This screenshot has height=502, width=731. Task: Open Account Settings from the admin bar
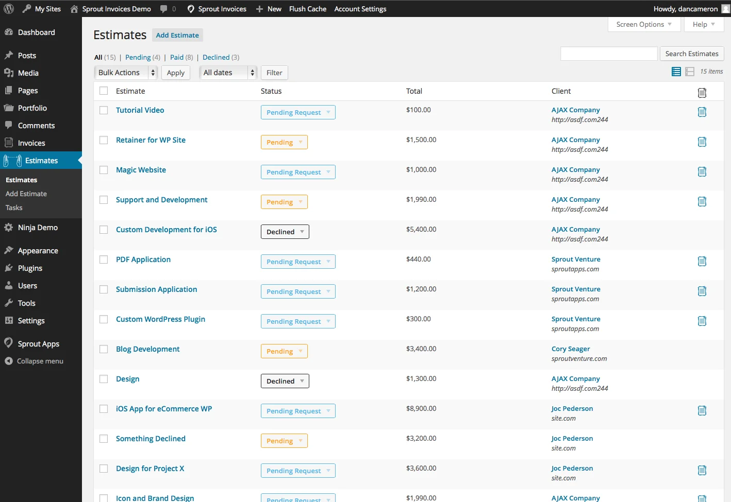(x=360, y=8)
